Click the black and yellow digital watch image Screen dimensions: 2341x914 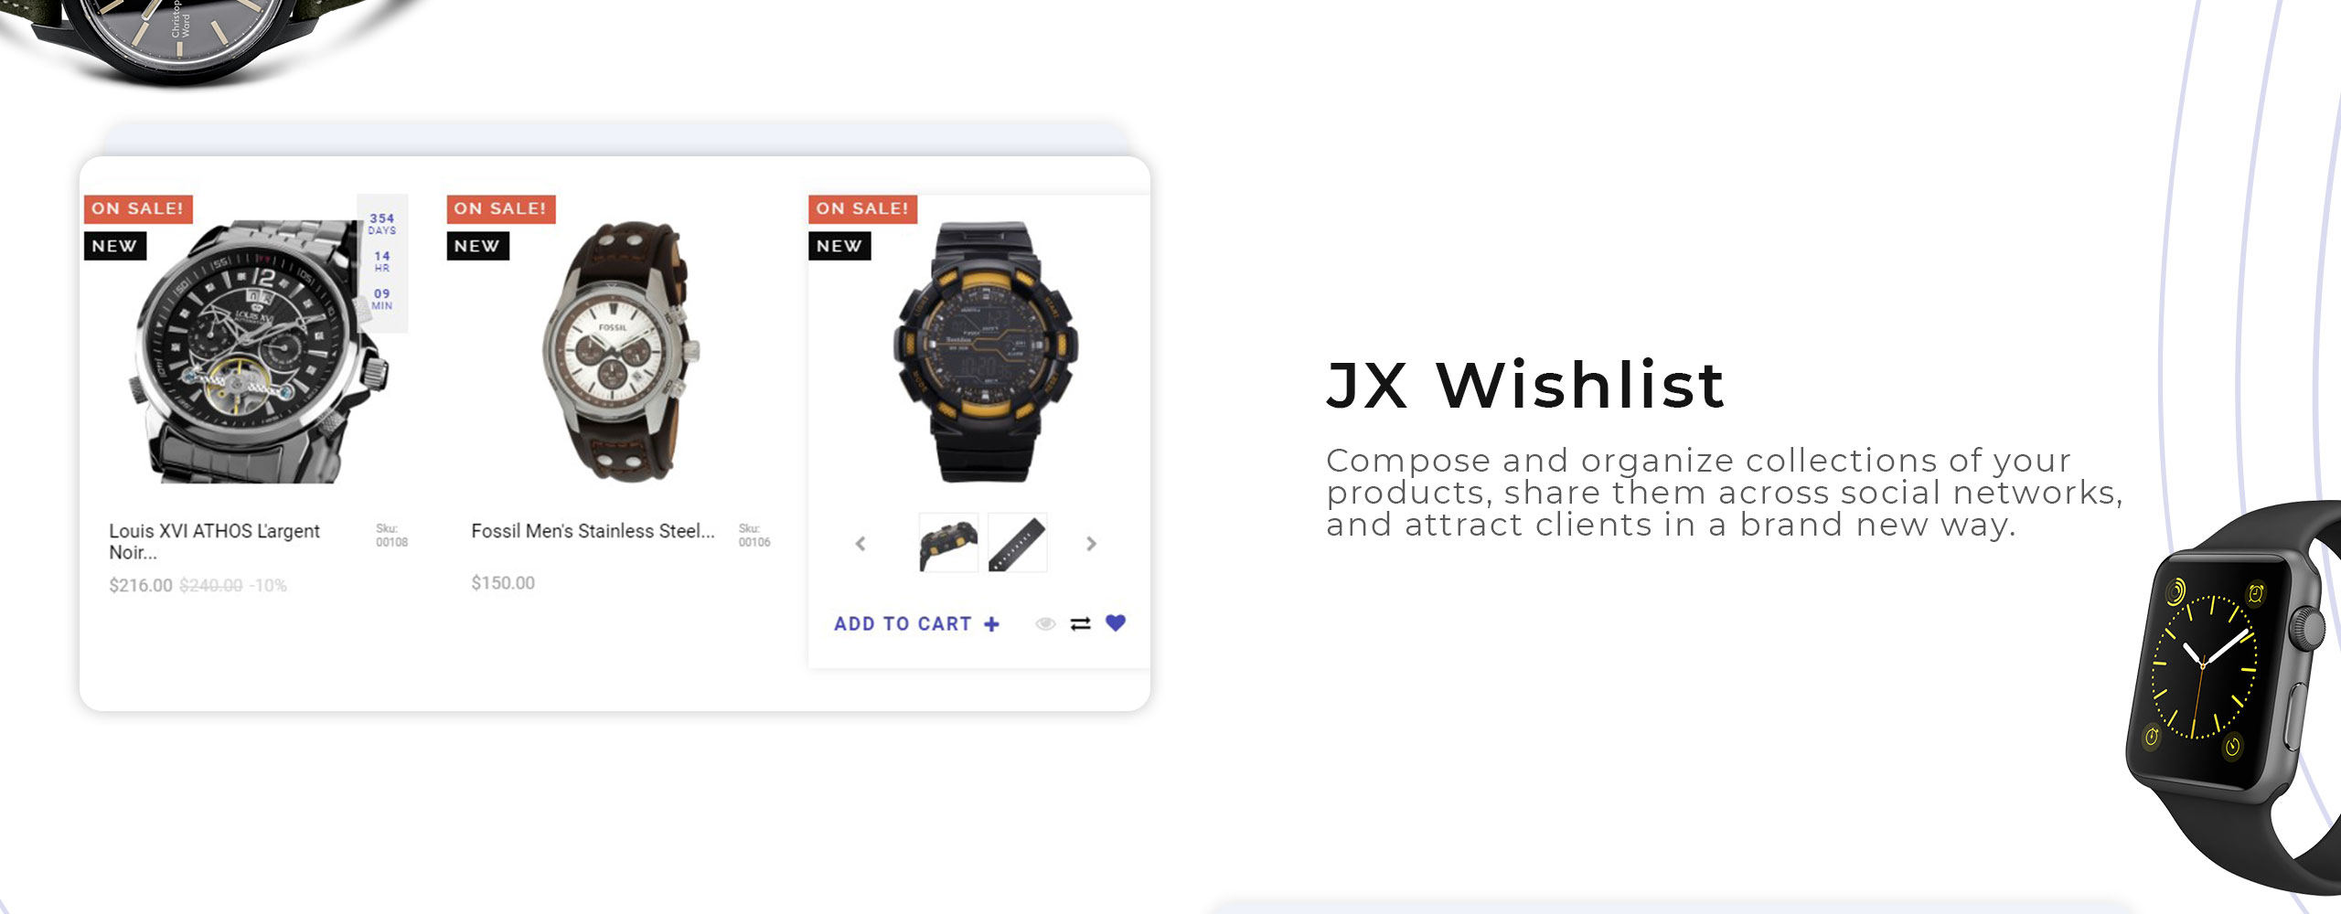985,351
